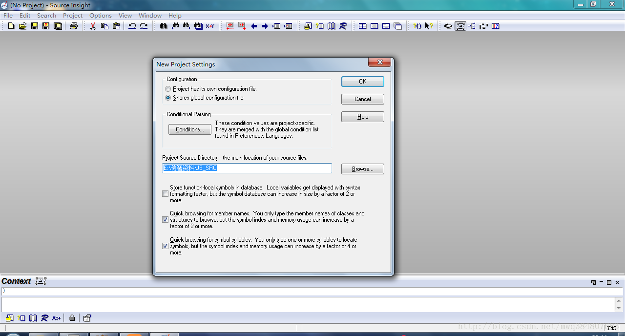The image size is (625, 336).
Task: Browse for the project source directory
Action: tap(363, 169)
